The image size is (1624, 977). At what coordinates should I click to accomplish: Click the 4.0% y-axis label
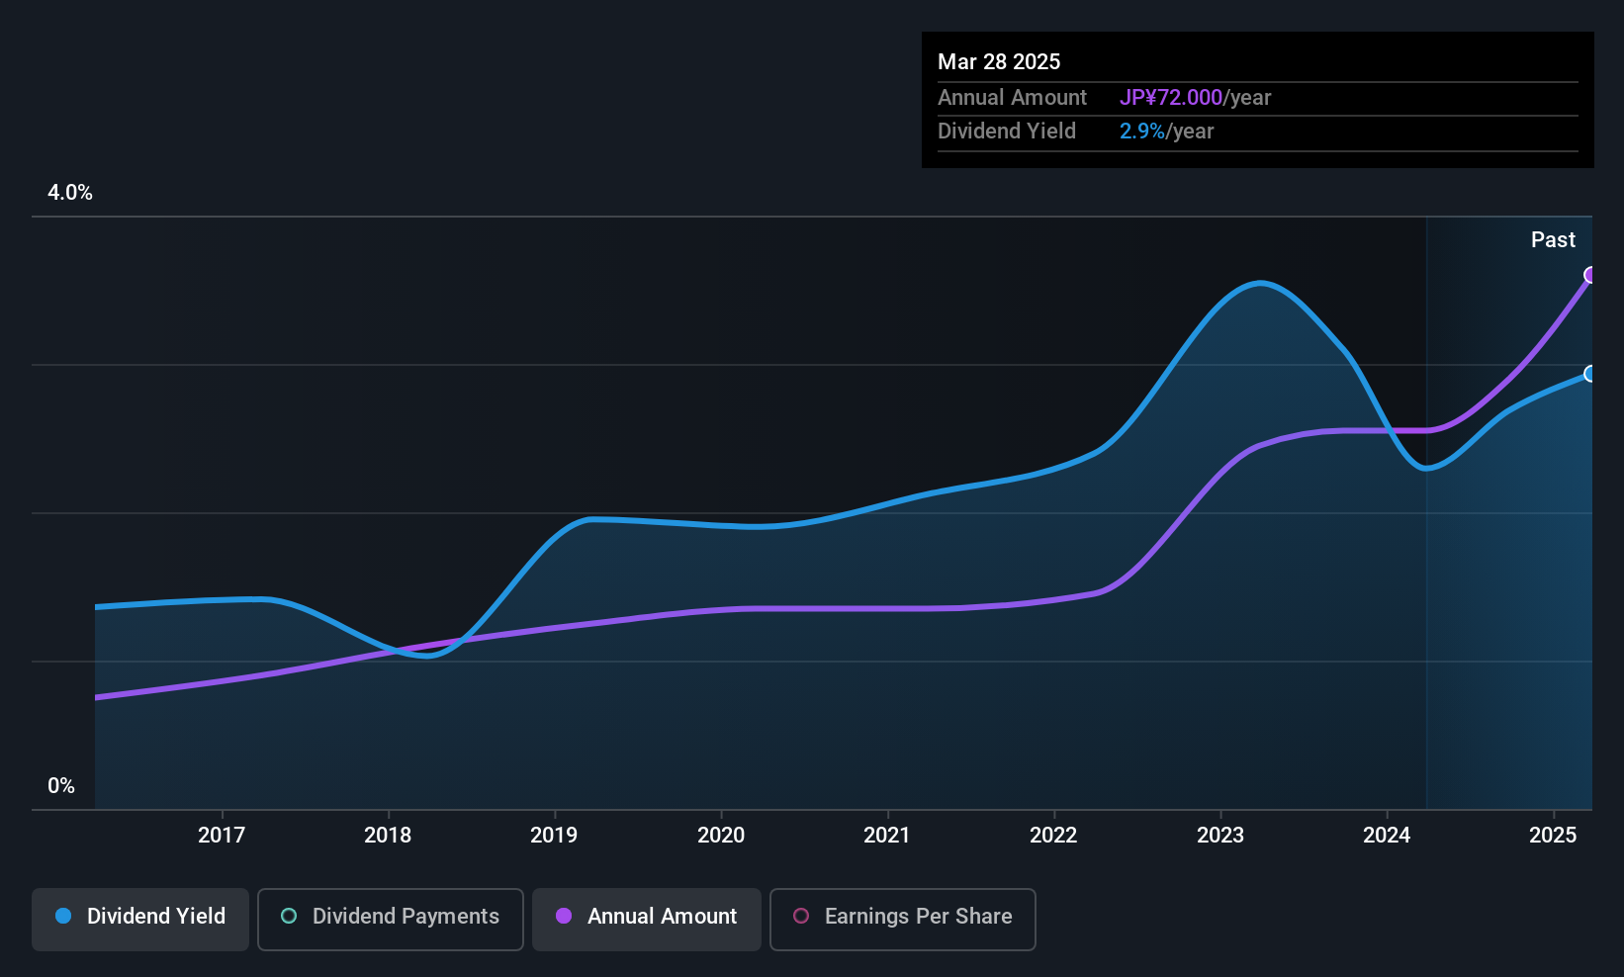tap(70, 193)
